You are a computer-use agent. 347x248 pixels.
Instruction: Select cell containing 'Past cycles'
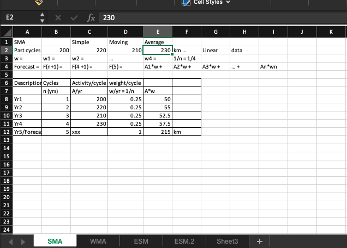(27, 50)
